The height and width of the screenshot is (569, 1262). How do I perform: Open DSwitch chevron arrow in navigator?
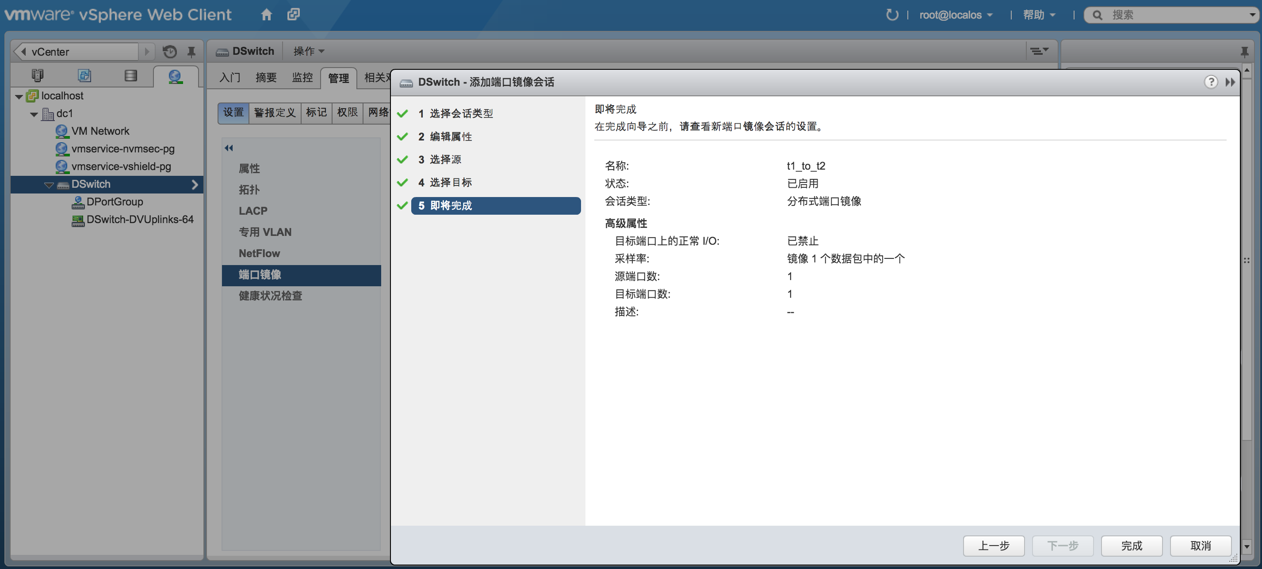point(195,185)
